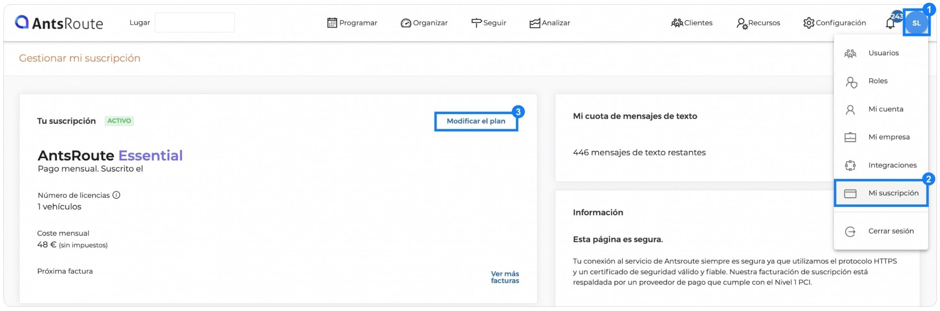Open the Recursos menu

pyautogui.click(x=758, y=23)
